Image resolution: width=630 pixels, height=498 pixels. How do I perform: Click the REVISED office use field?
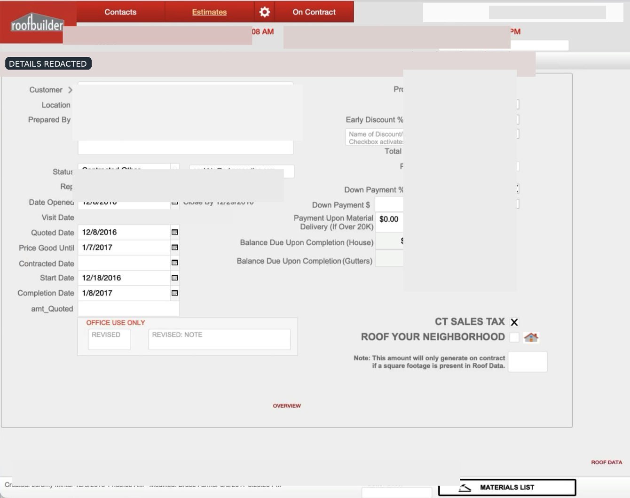pyautogui.click(x=109, y=339)
